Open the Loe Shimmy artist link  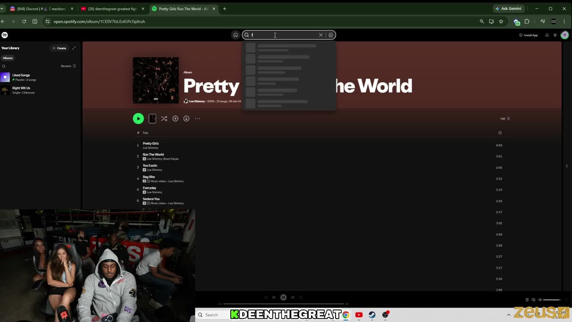197,101
